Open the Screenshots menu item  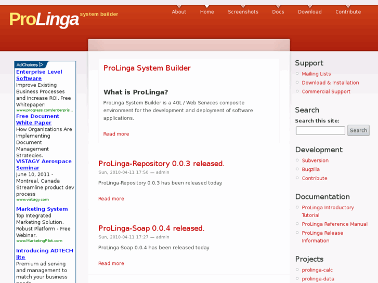(243, 12)
